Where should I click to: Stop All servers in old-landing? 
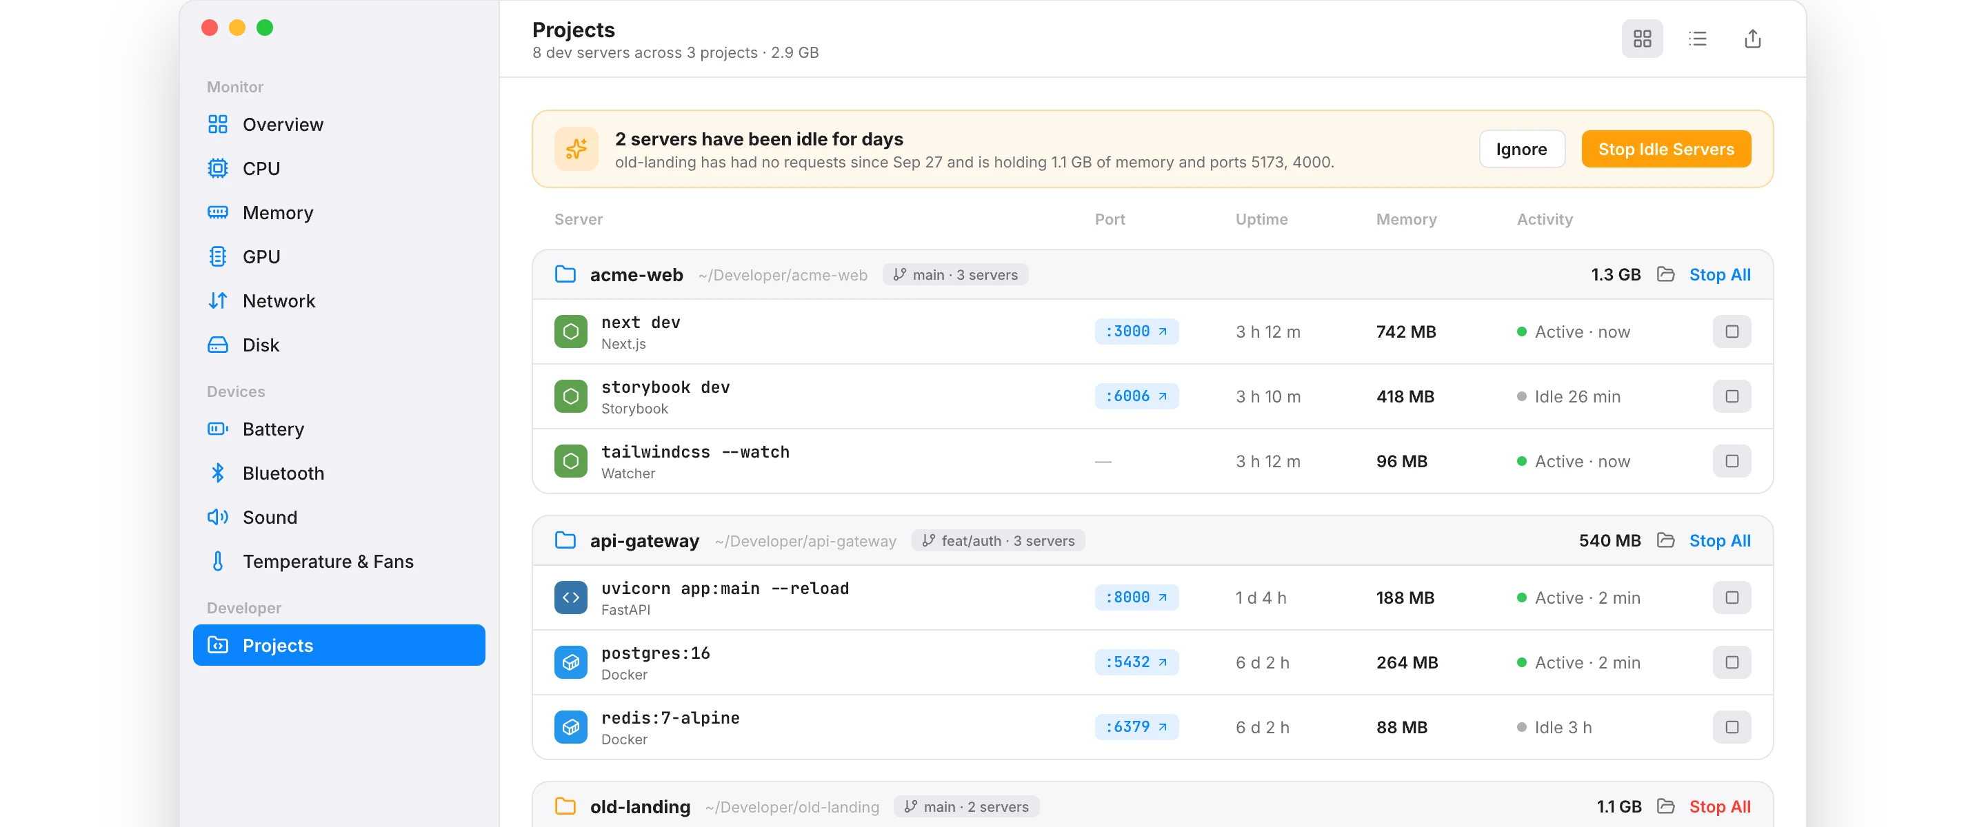(1718, 806)
